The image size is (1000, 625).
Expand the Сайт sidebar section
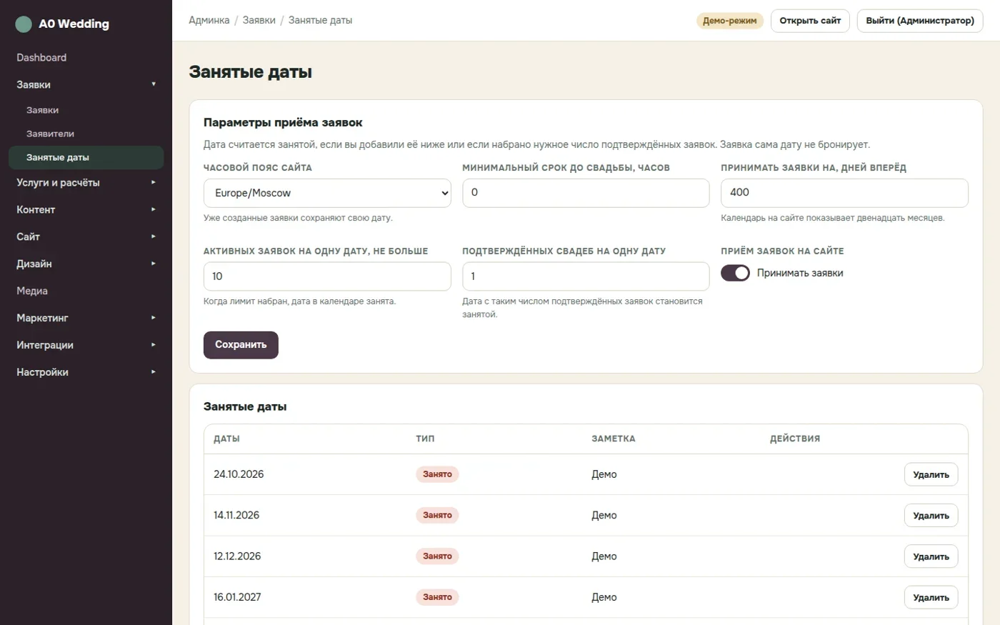click(x=86, y=237)
